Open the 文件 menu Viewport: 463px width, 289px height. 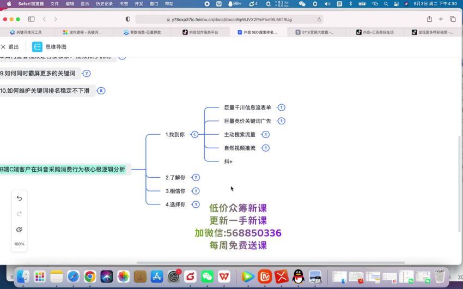coord(54,4)
